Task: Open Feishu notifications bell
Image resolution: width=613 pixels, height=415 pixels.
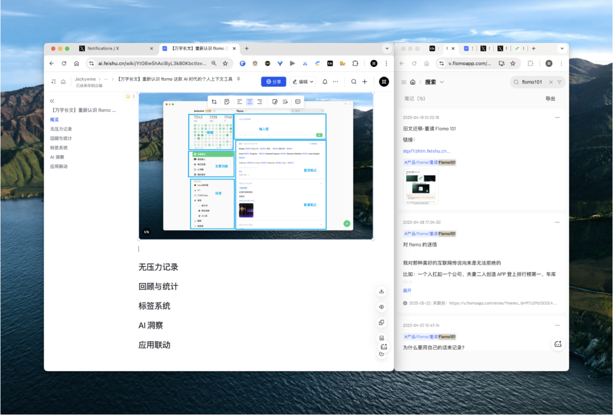Action: tap(325, 82)
